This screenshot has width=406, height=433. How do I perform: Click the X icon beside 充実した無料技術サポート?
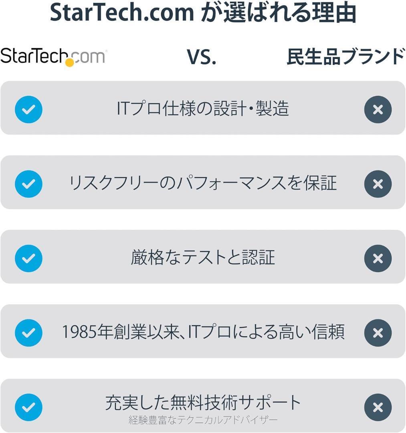(378, 407)
